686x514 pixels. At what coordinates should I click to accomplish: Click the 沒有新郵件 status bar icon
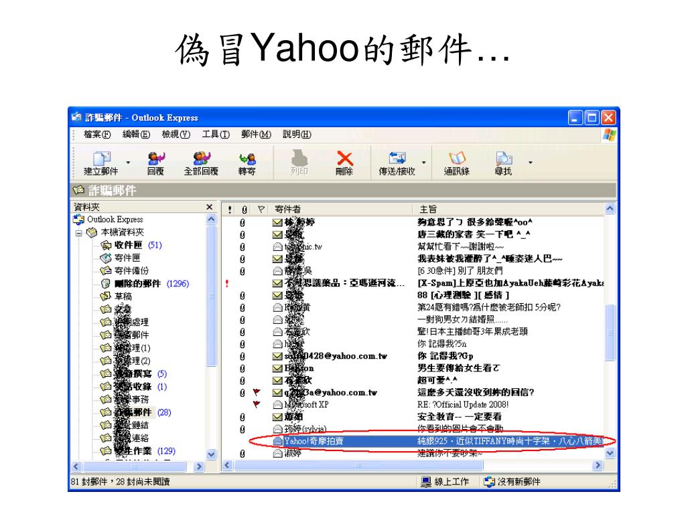(x=489, y=482)
